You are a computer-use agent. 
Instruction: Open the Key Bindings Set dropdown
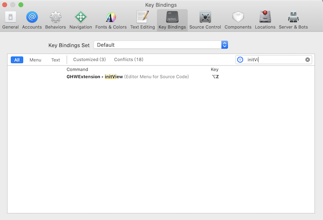click(160, 45)
